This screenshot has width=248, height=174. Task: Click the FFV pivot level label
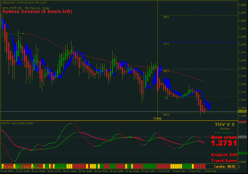[166, 44]
